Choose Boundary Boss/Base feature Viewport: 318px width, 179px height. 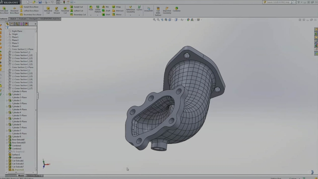(x=31, y=15)
